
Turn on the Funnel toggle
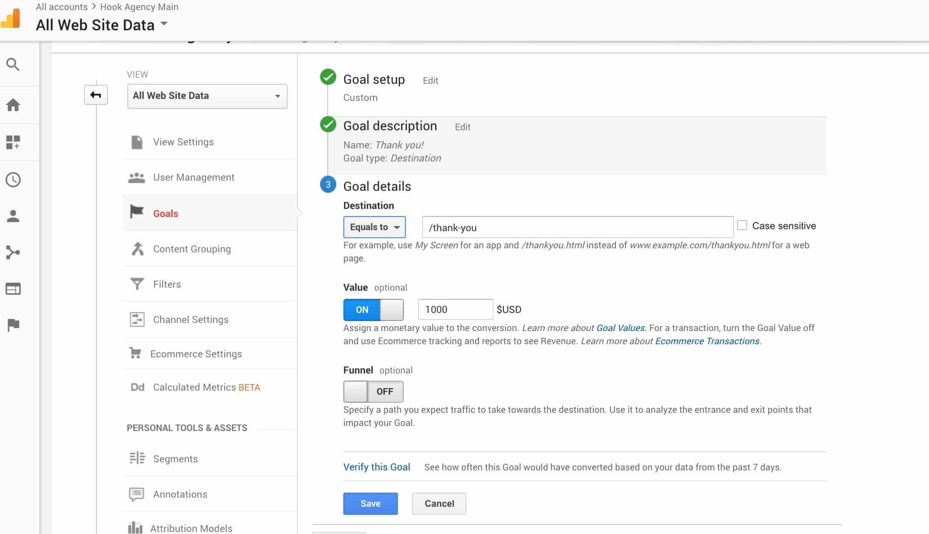373,392
